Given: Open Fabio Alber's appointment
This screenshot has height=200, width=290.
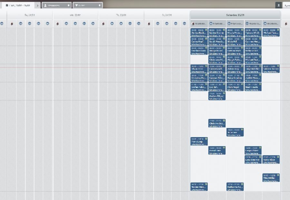Looking at the screenshot, I should pyautogui.click(x=271, y=160).
